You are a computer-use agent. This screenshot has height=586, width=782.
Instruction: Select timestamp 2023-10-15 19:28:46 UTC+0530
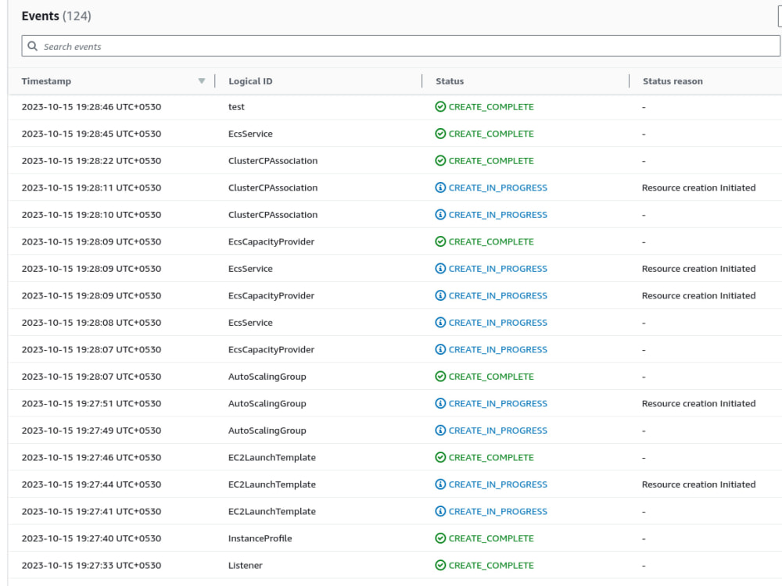[91, 106]
